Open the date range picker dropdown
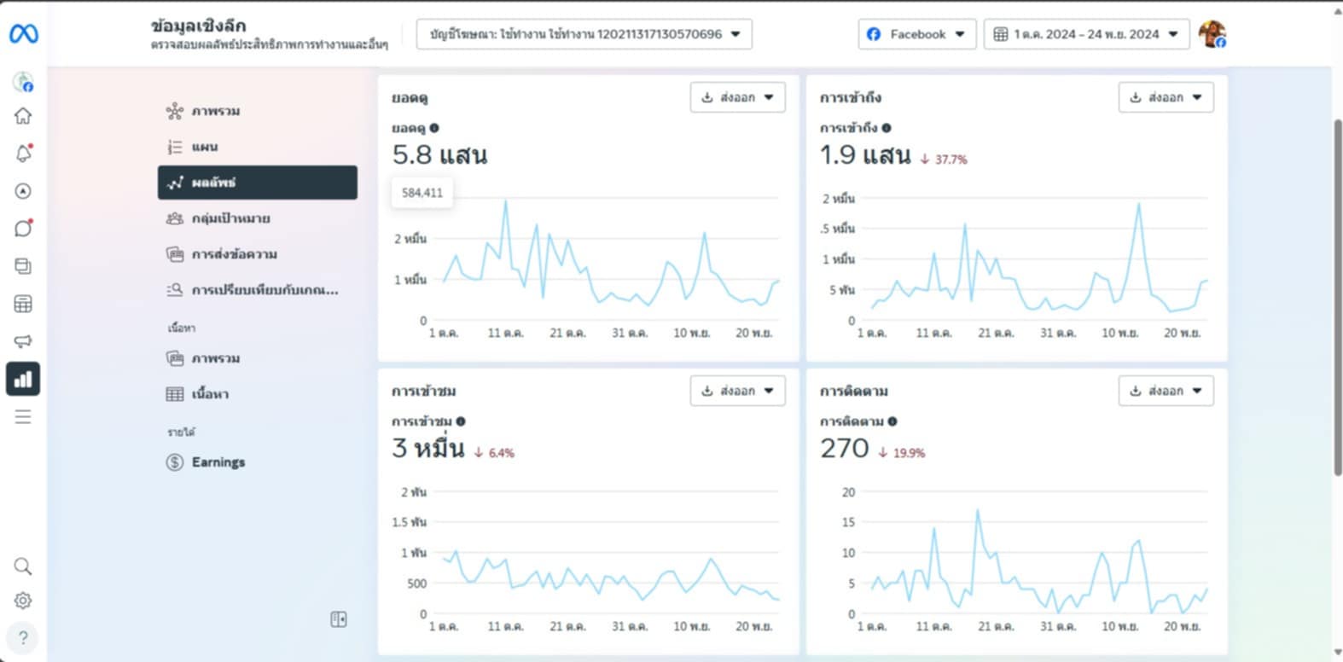Image resolution: width=1343 pixels, height=662 pixels. point(1086,34)
